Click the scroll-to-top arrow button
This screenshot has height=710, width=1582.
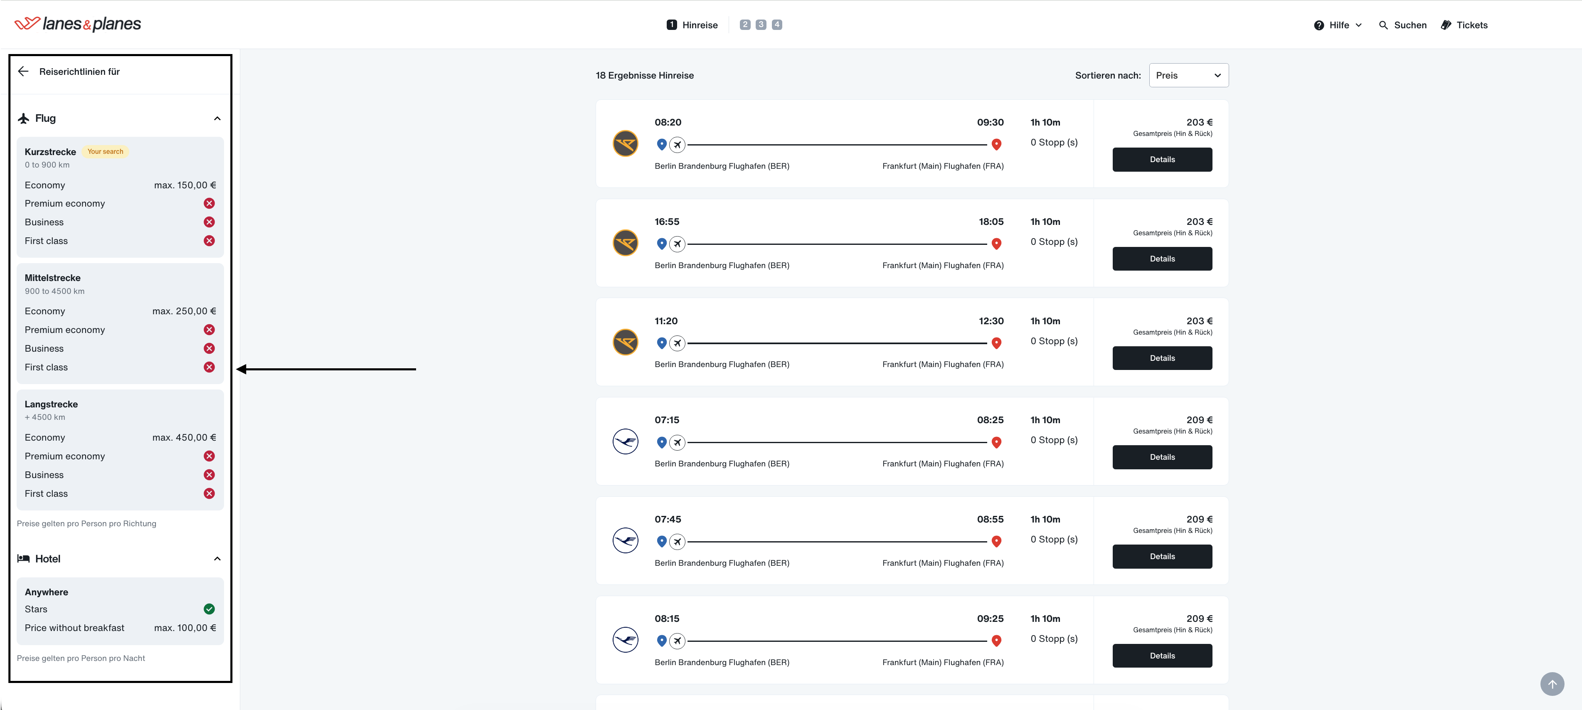click(x=1552, y=683)
